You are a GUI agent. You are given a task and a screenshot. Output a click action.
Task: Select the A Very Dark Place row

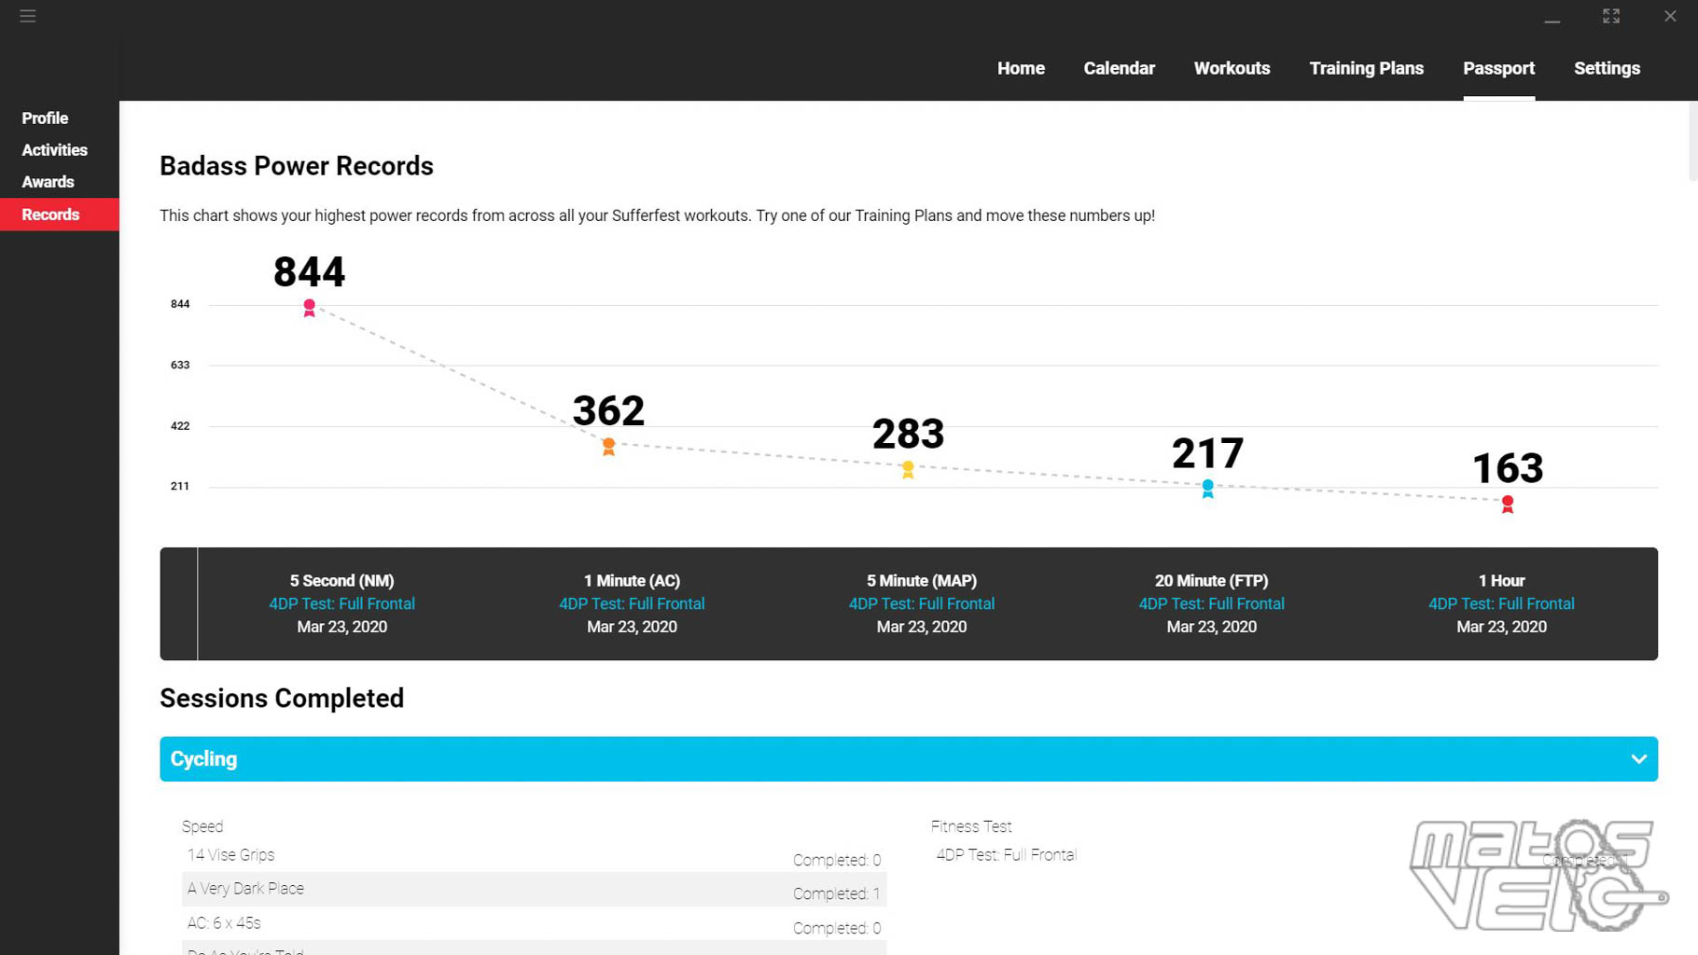click(x=534, y=889)
